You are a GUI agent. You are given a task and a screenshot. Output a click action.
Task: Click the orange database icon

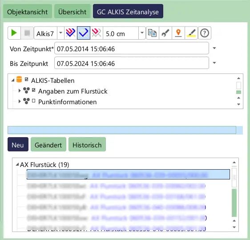(19, 79)
